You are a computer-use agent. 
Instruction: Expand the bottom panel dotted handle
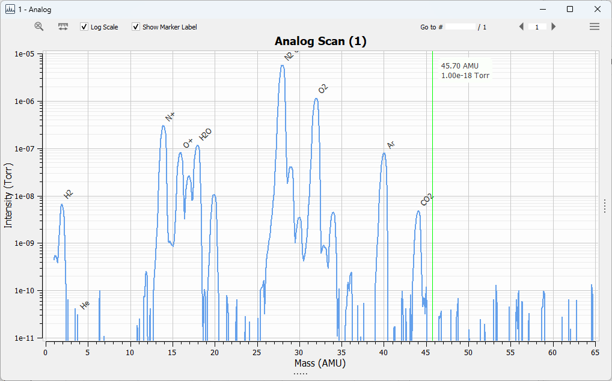pyautogui.click(x=301, y=374)
